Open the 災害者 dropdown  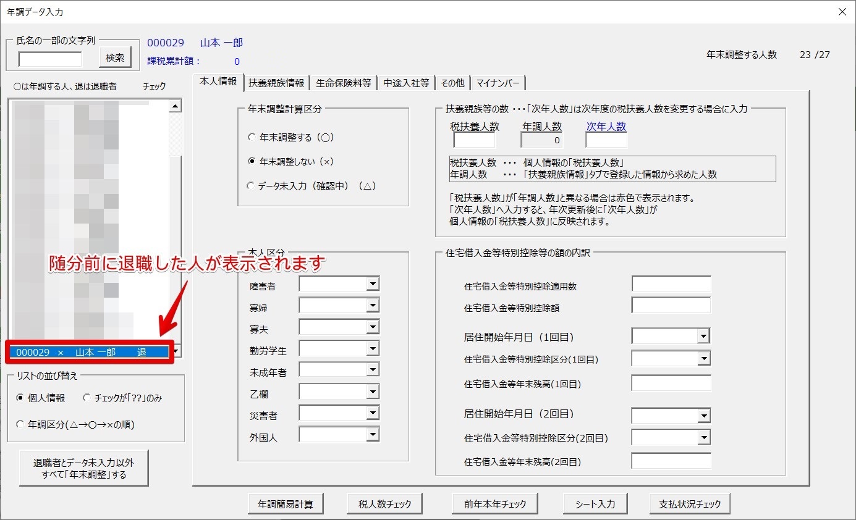pos(373,413)
